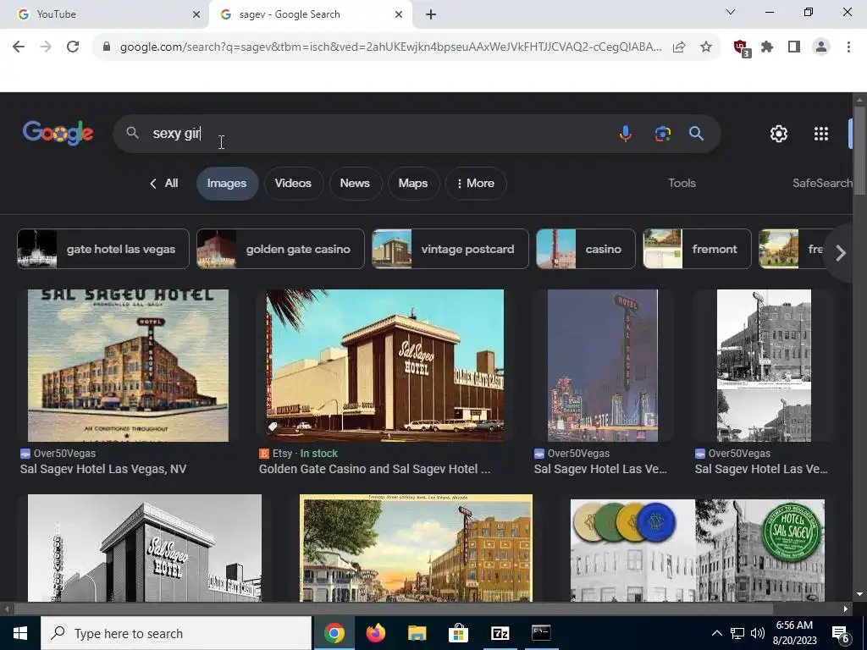Open the casino chips Hotel Sal Sagev image
The width and height of the screenshot is (867, 650).
698,550
